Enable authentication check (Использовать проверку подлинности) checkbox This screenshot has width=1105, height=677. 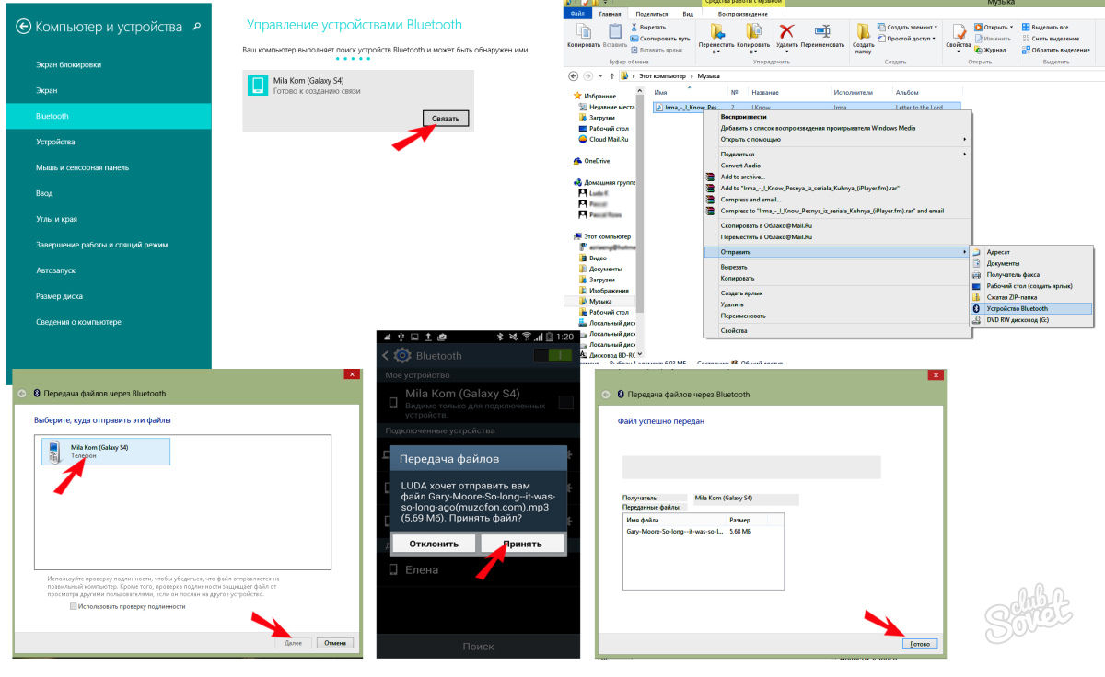[x=73, y=606]
